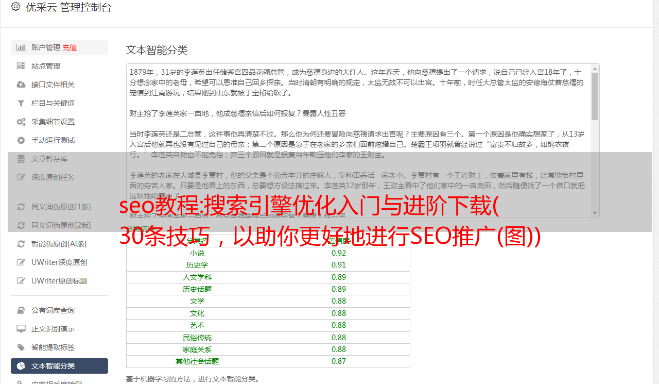Click the 优采云 管理控制台 header title
The height and width of the screenshot is (384, 659).
68,7
